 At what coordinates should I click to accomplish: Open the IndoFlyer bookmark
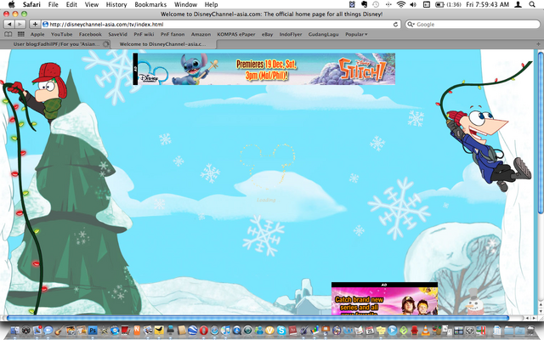[x=291, y=34]
